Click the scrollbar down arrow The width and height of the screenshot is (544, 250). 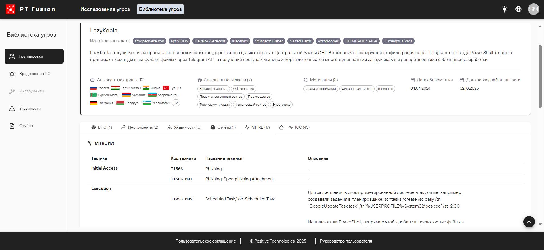pyautogui.click(x=540, y=224)
